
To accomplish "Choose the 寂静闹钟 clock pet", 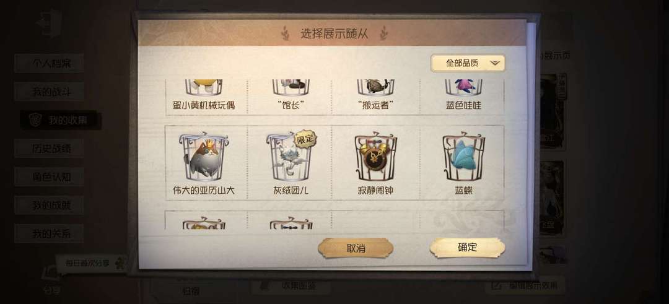I will [375, 162].
